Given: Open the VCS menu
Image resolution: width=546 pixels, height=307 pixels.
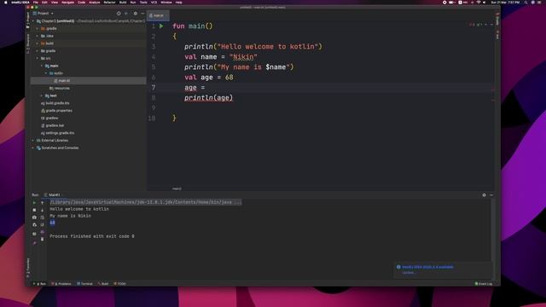Looking at the screenshot, I should click(154, 3).
